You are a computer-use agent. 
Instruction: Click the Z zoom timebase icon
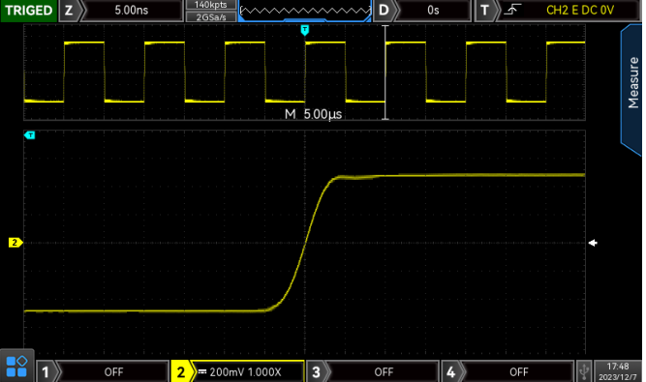pyautogui.click(x=69, y=11)
